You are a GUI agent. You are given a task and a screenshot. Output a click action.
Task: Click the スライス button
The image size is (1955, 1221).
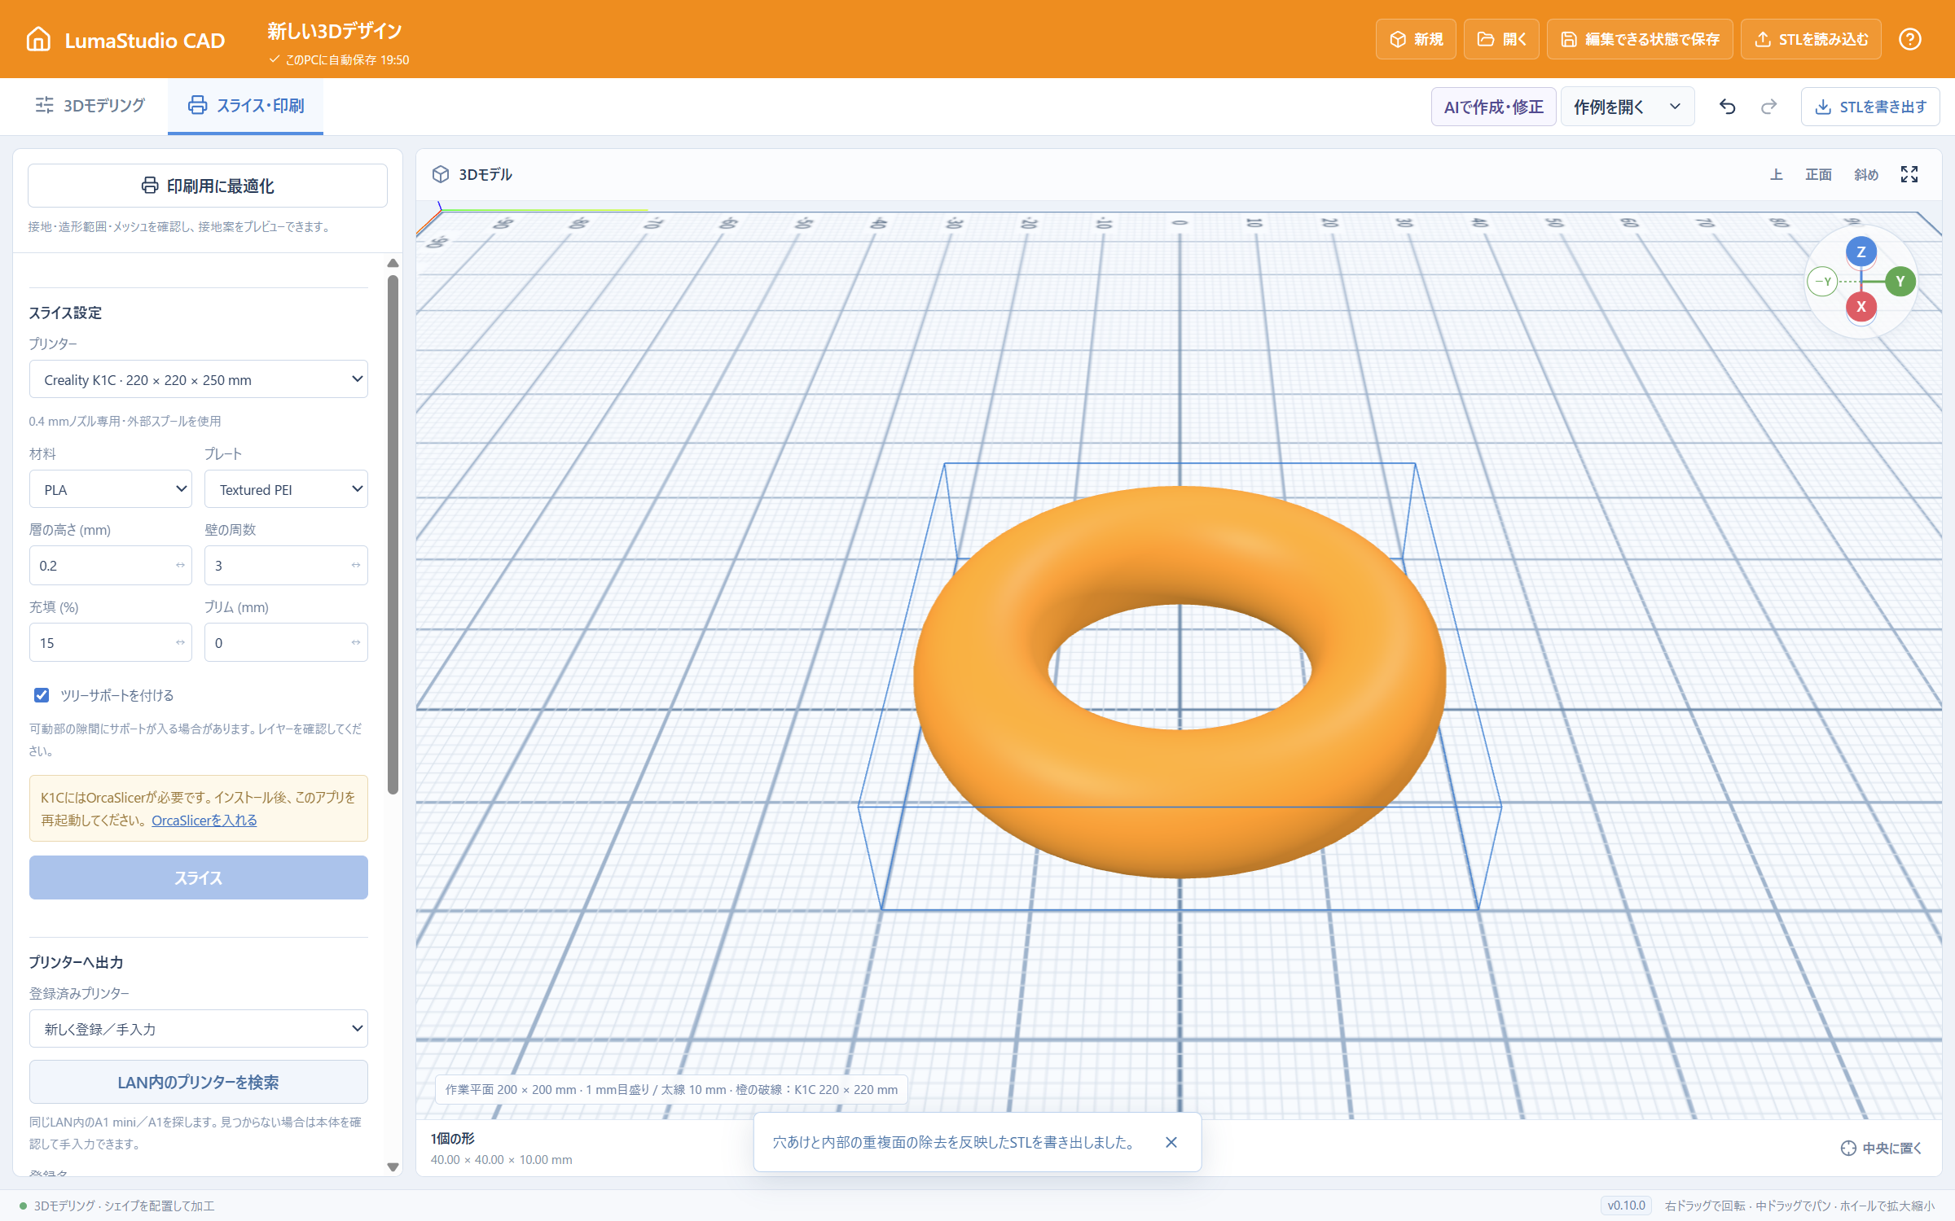(x=199, y=877)
